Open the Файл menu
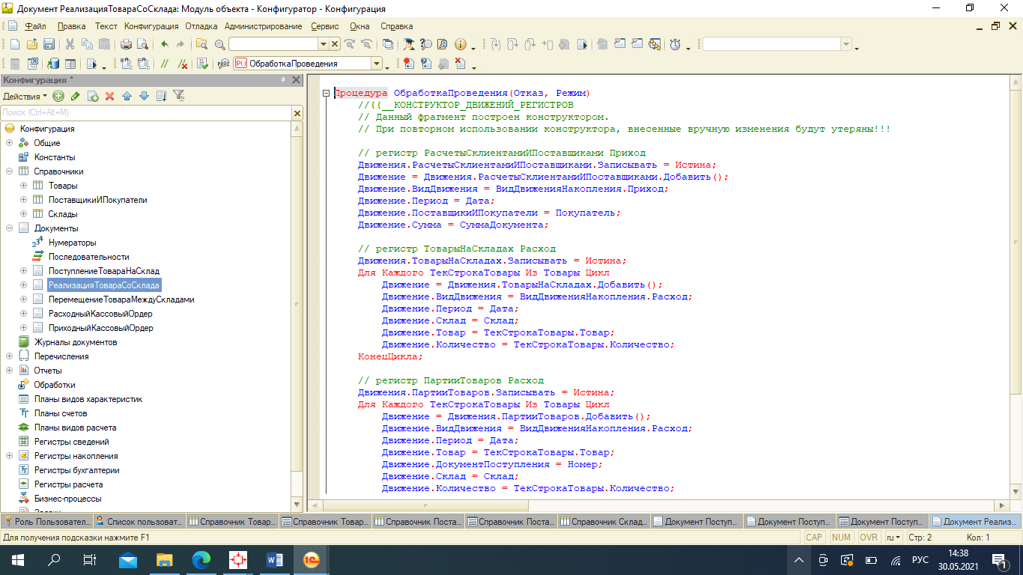1023x575 pixels. (35, 26)
